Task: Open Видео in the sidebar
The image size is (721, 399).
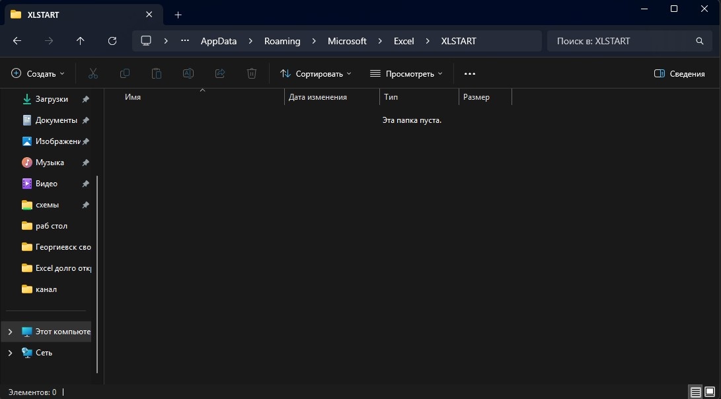Action: [x=46, y=184]
